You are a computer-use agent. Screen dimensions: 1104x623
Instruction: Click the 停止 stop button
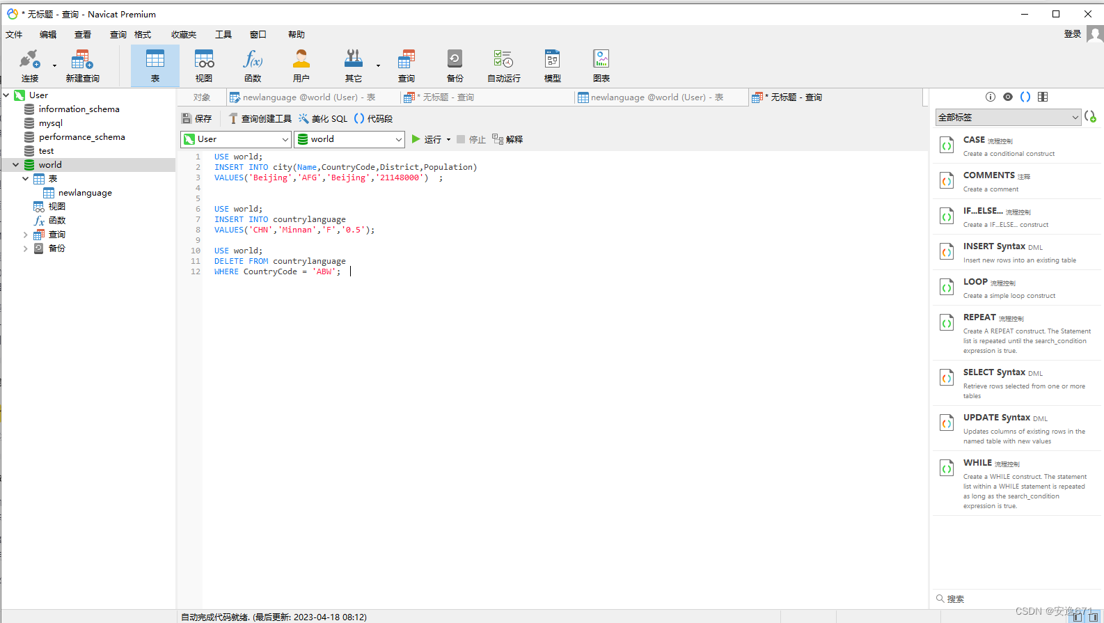coord(471,139)
